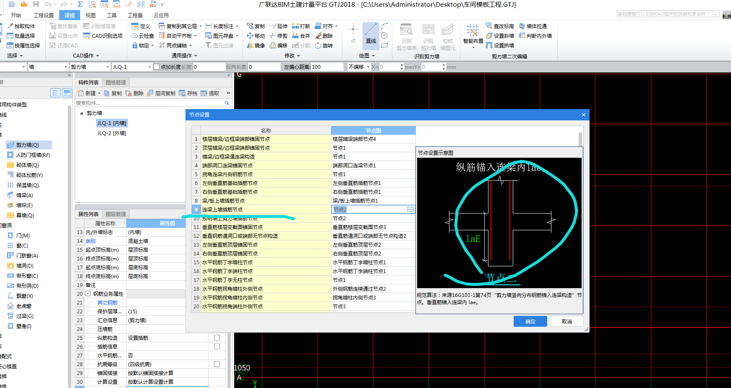
Task: Switch to the 工程量 ribbon tab
Action: (x=135, y=15)
